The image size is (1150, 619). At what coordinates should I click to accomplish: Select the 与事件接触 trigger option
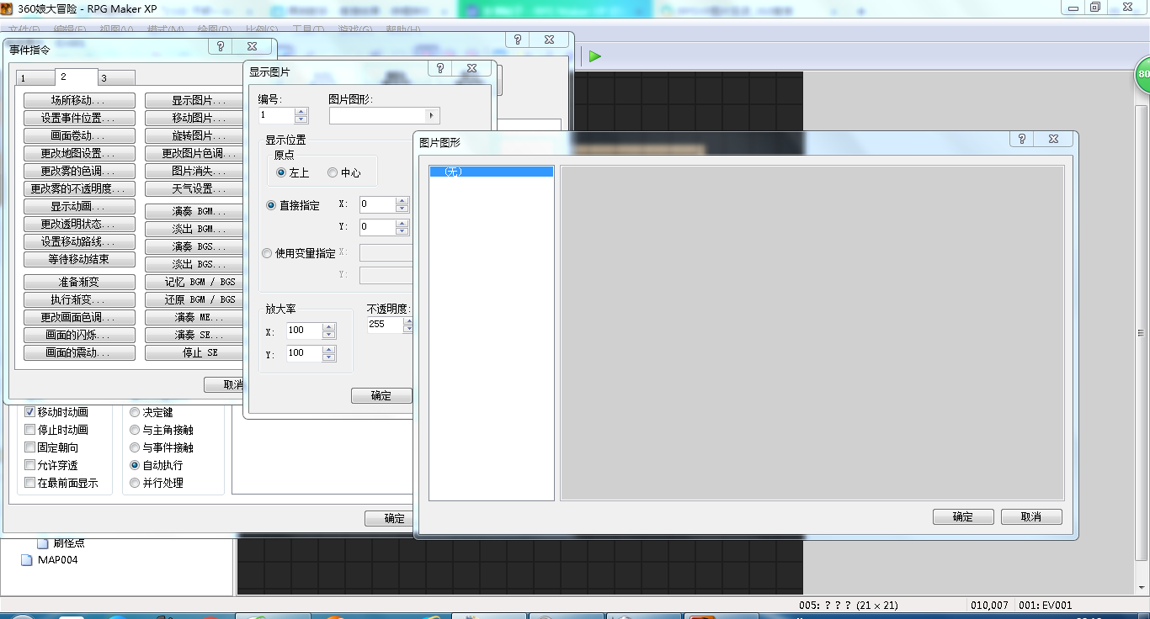click(x=135, y=447)
